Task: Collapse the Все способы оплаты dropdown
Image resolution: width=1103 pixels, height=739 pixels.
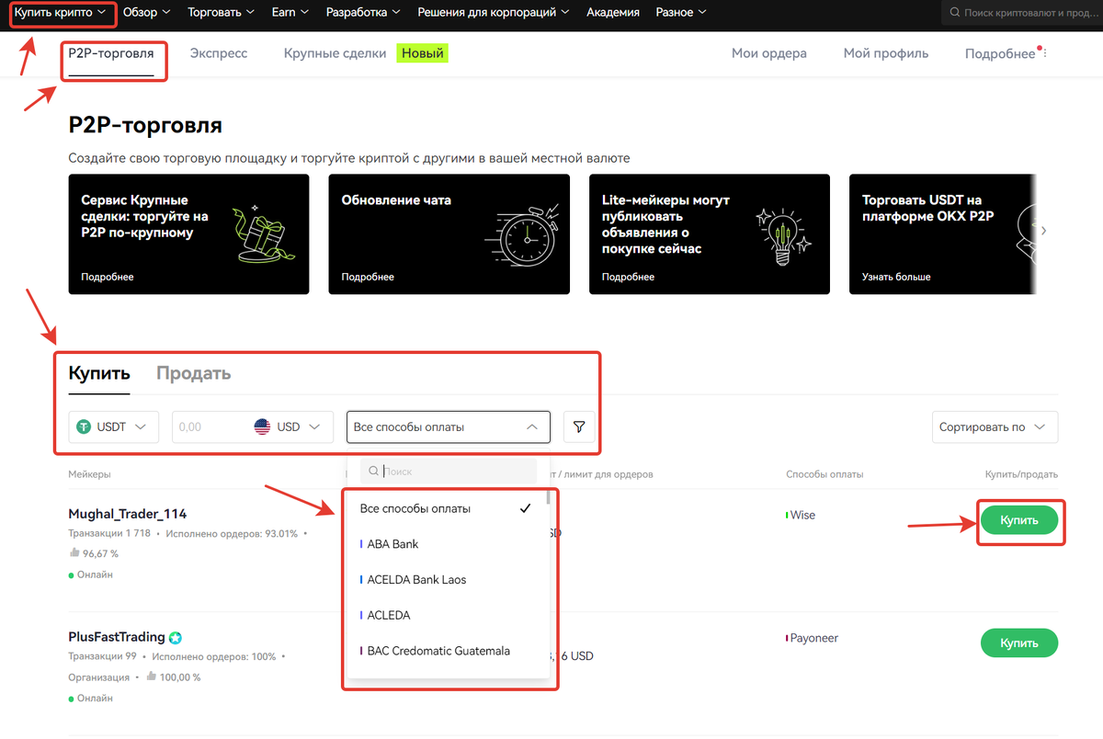Action: [x=449, y=426]
